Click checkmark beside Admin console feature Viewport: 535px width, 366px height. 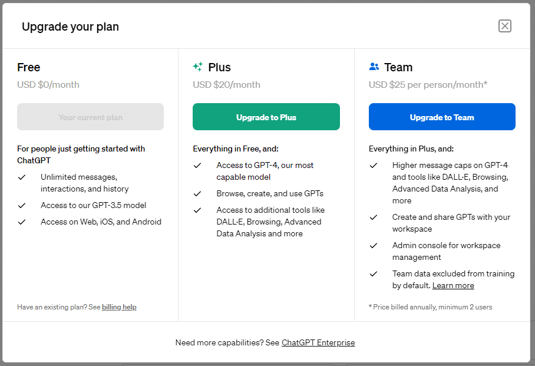[x=374, y=246]
